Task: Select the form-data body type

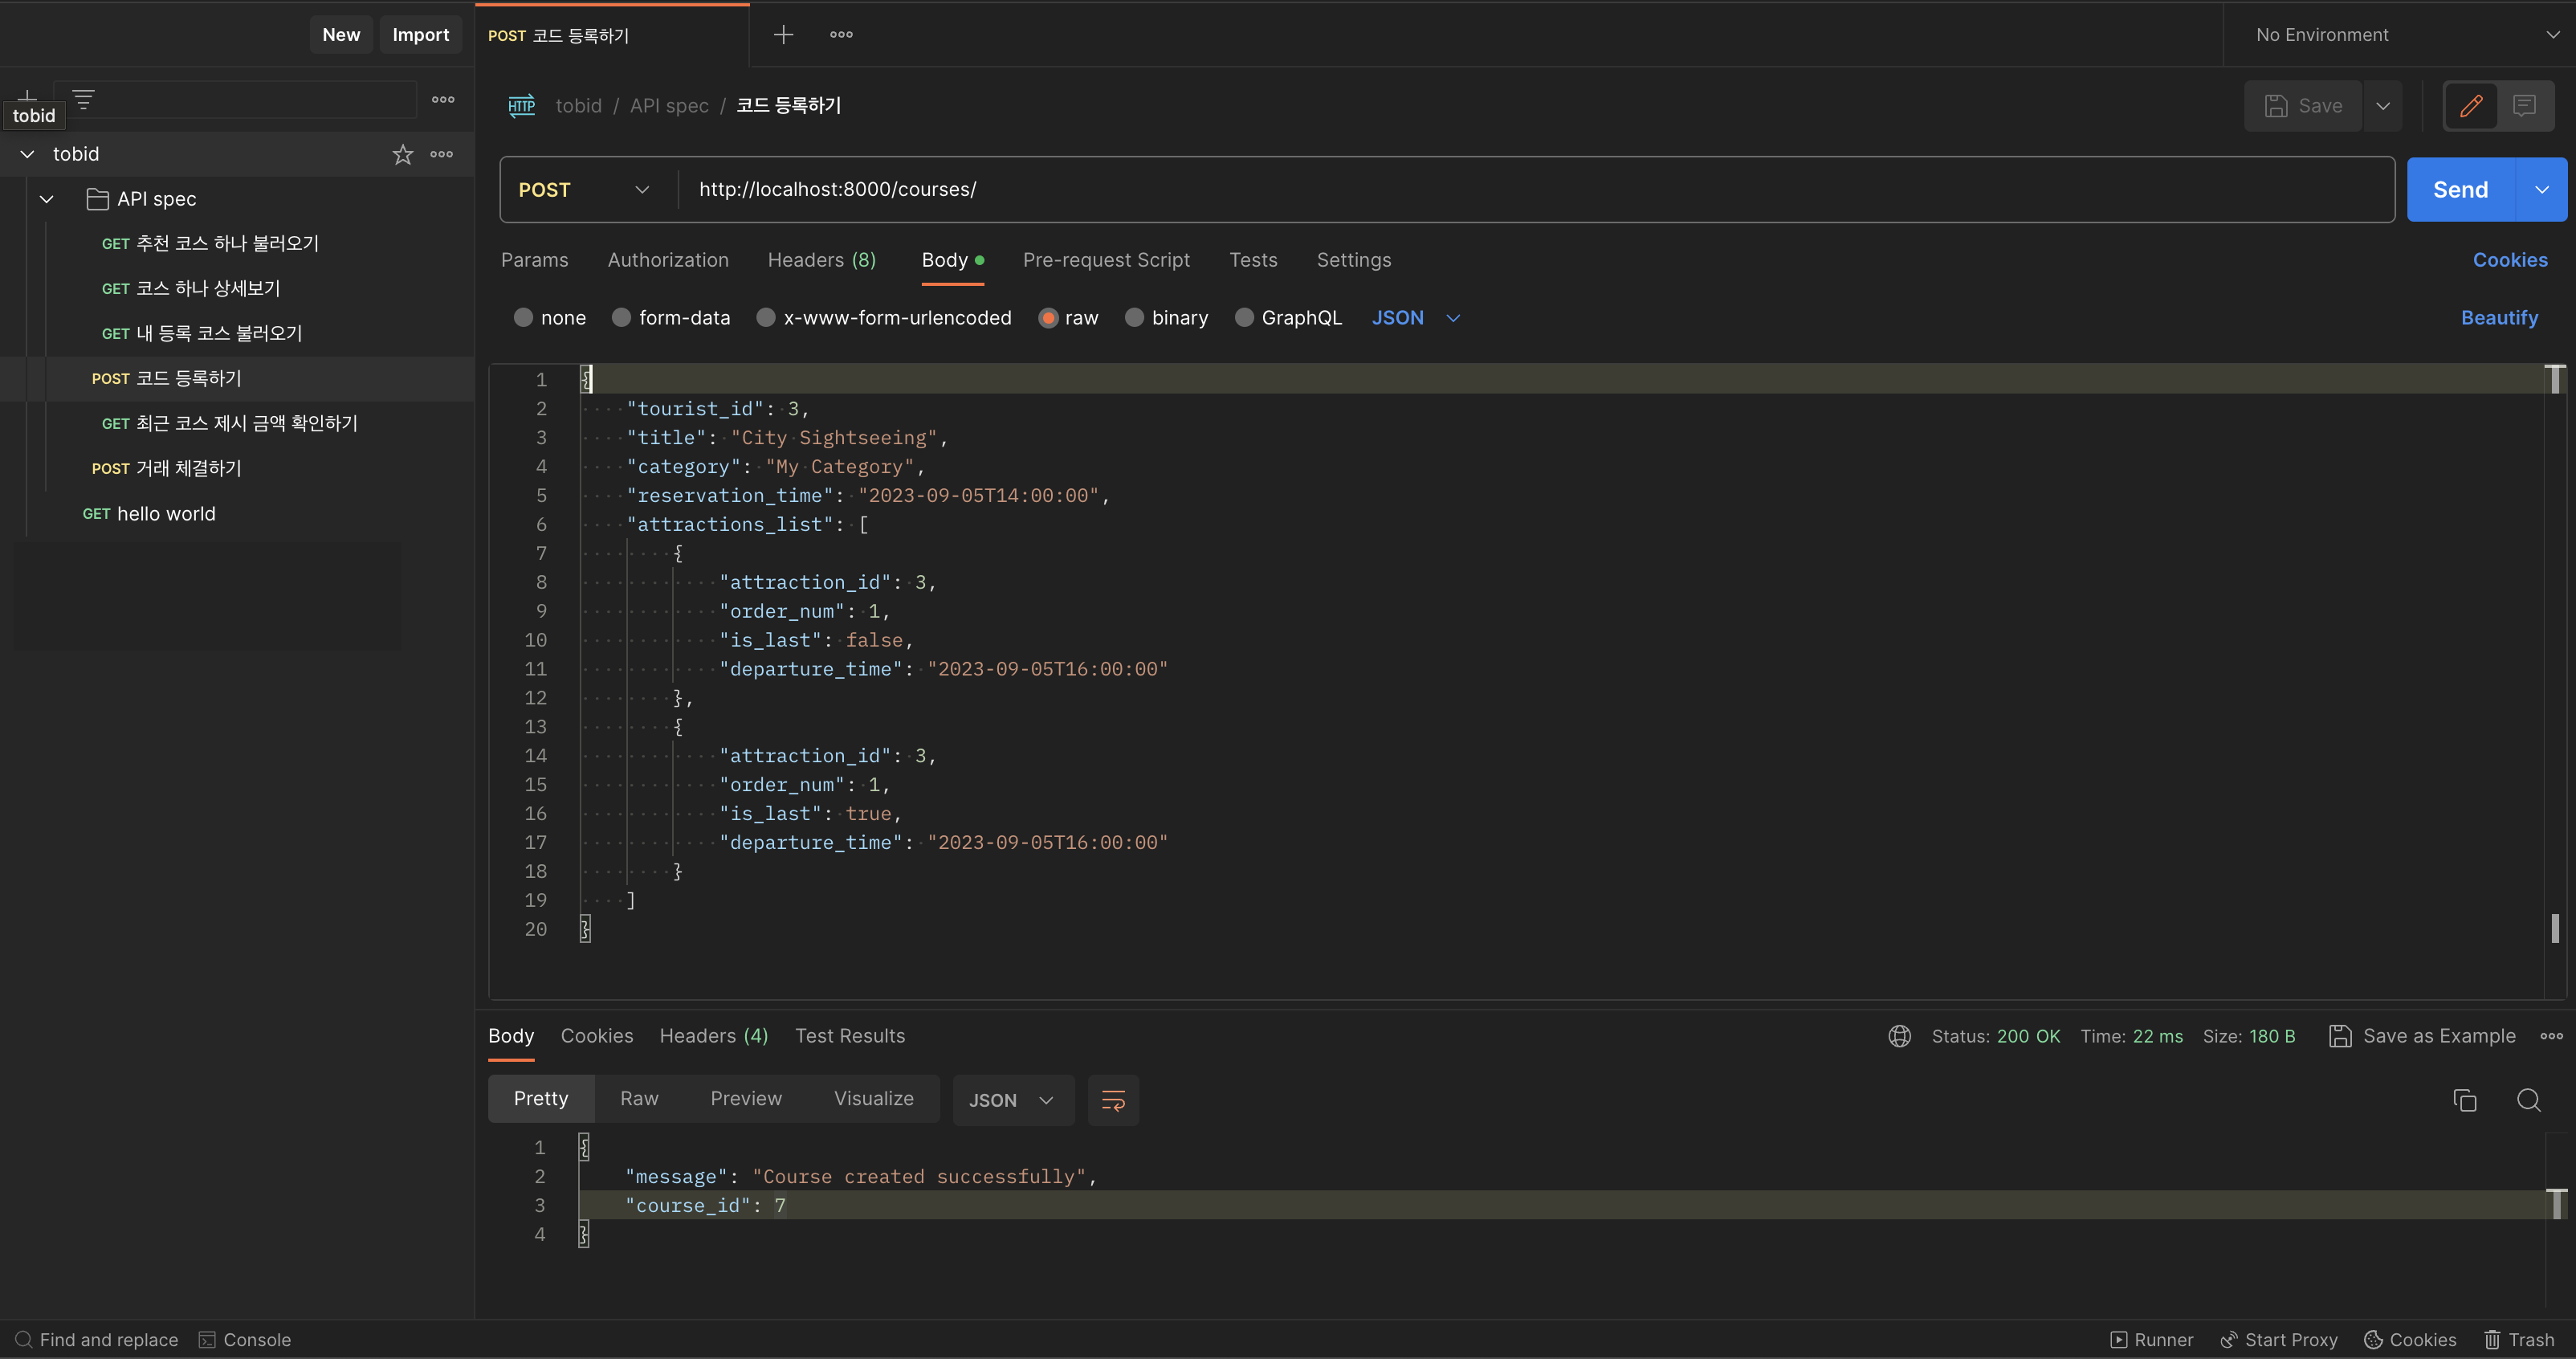Action: pyautogui.click(x=622, y=318)
